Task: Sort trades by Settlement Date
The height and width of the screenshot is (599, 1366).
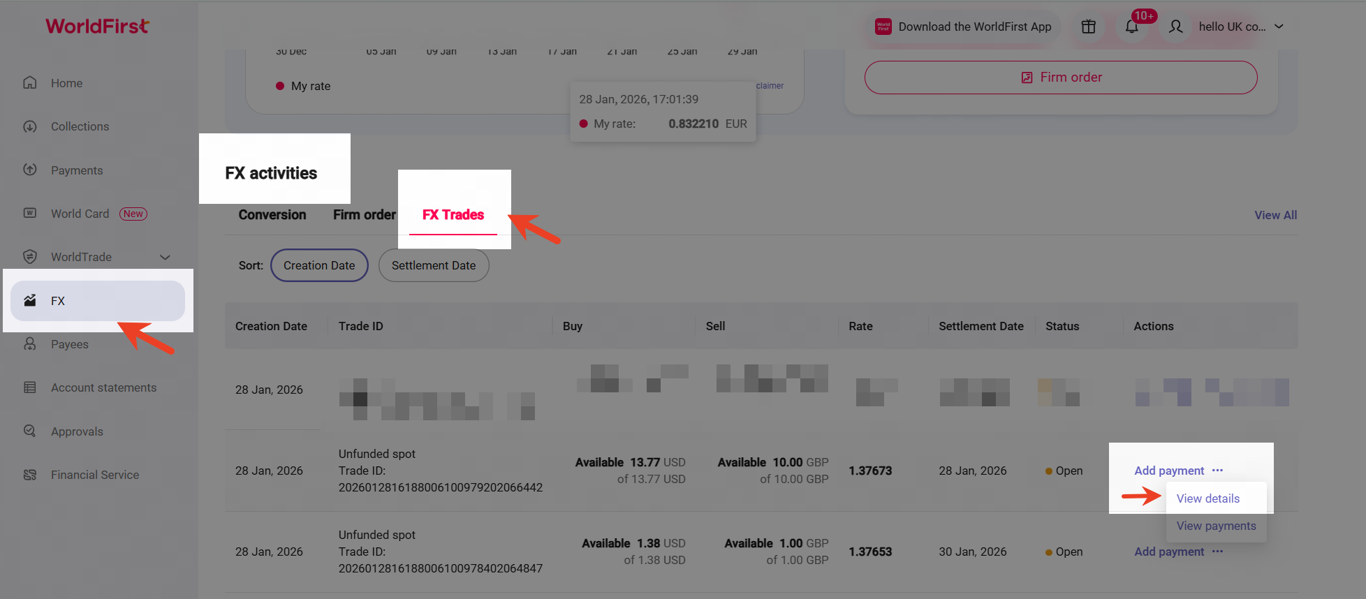Action: click(x=434, y=265)
